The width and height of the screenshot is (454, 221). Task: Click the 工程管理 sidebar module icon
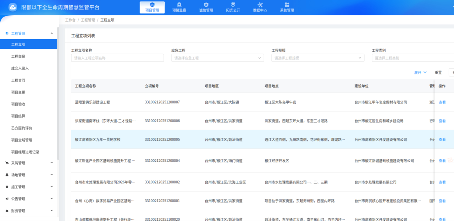pyautogui.click(x=6, y=33)
